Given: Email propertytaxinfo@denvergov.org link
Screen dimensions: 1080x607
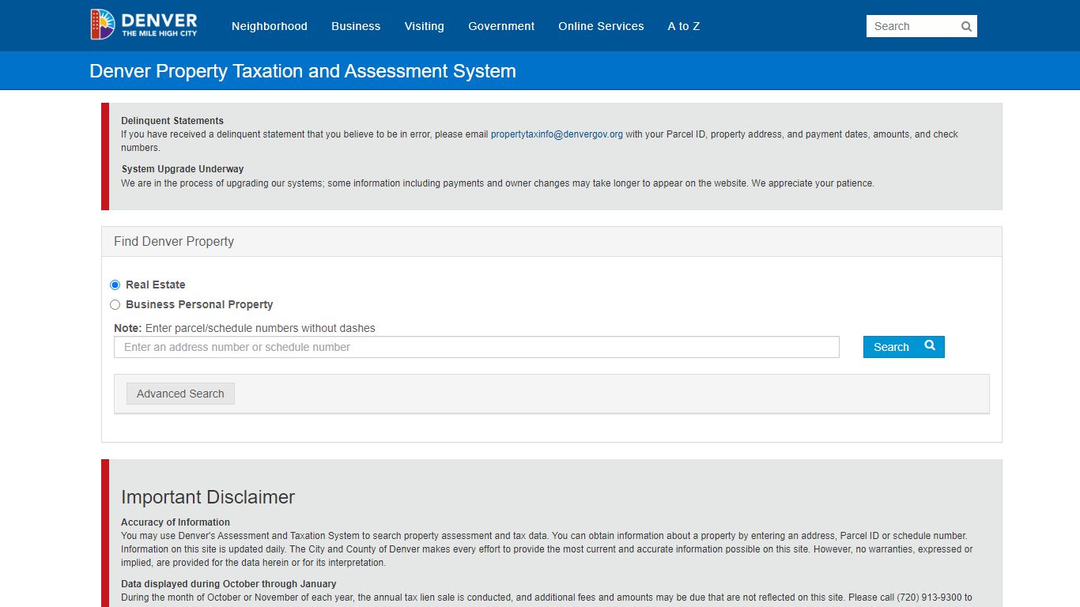Looking at the screenshot, I should click(x=557, y=134).
